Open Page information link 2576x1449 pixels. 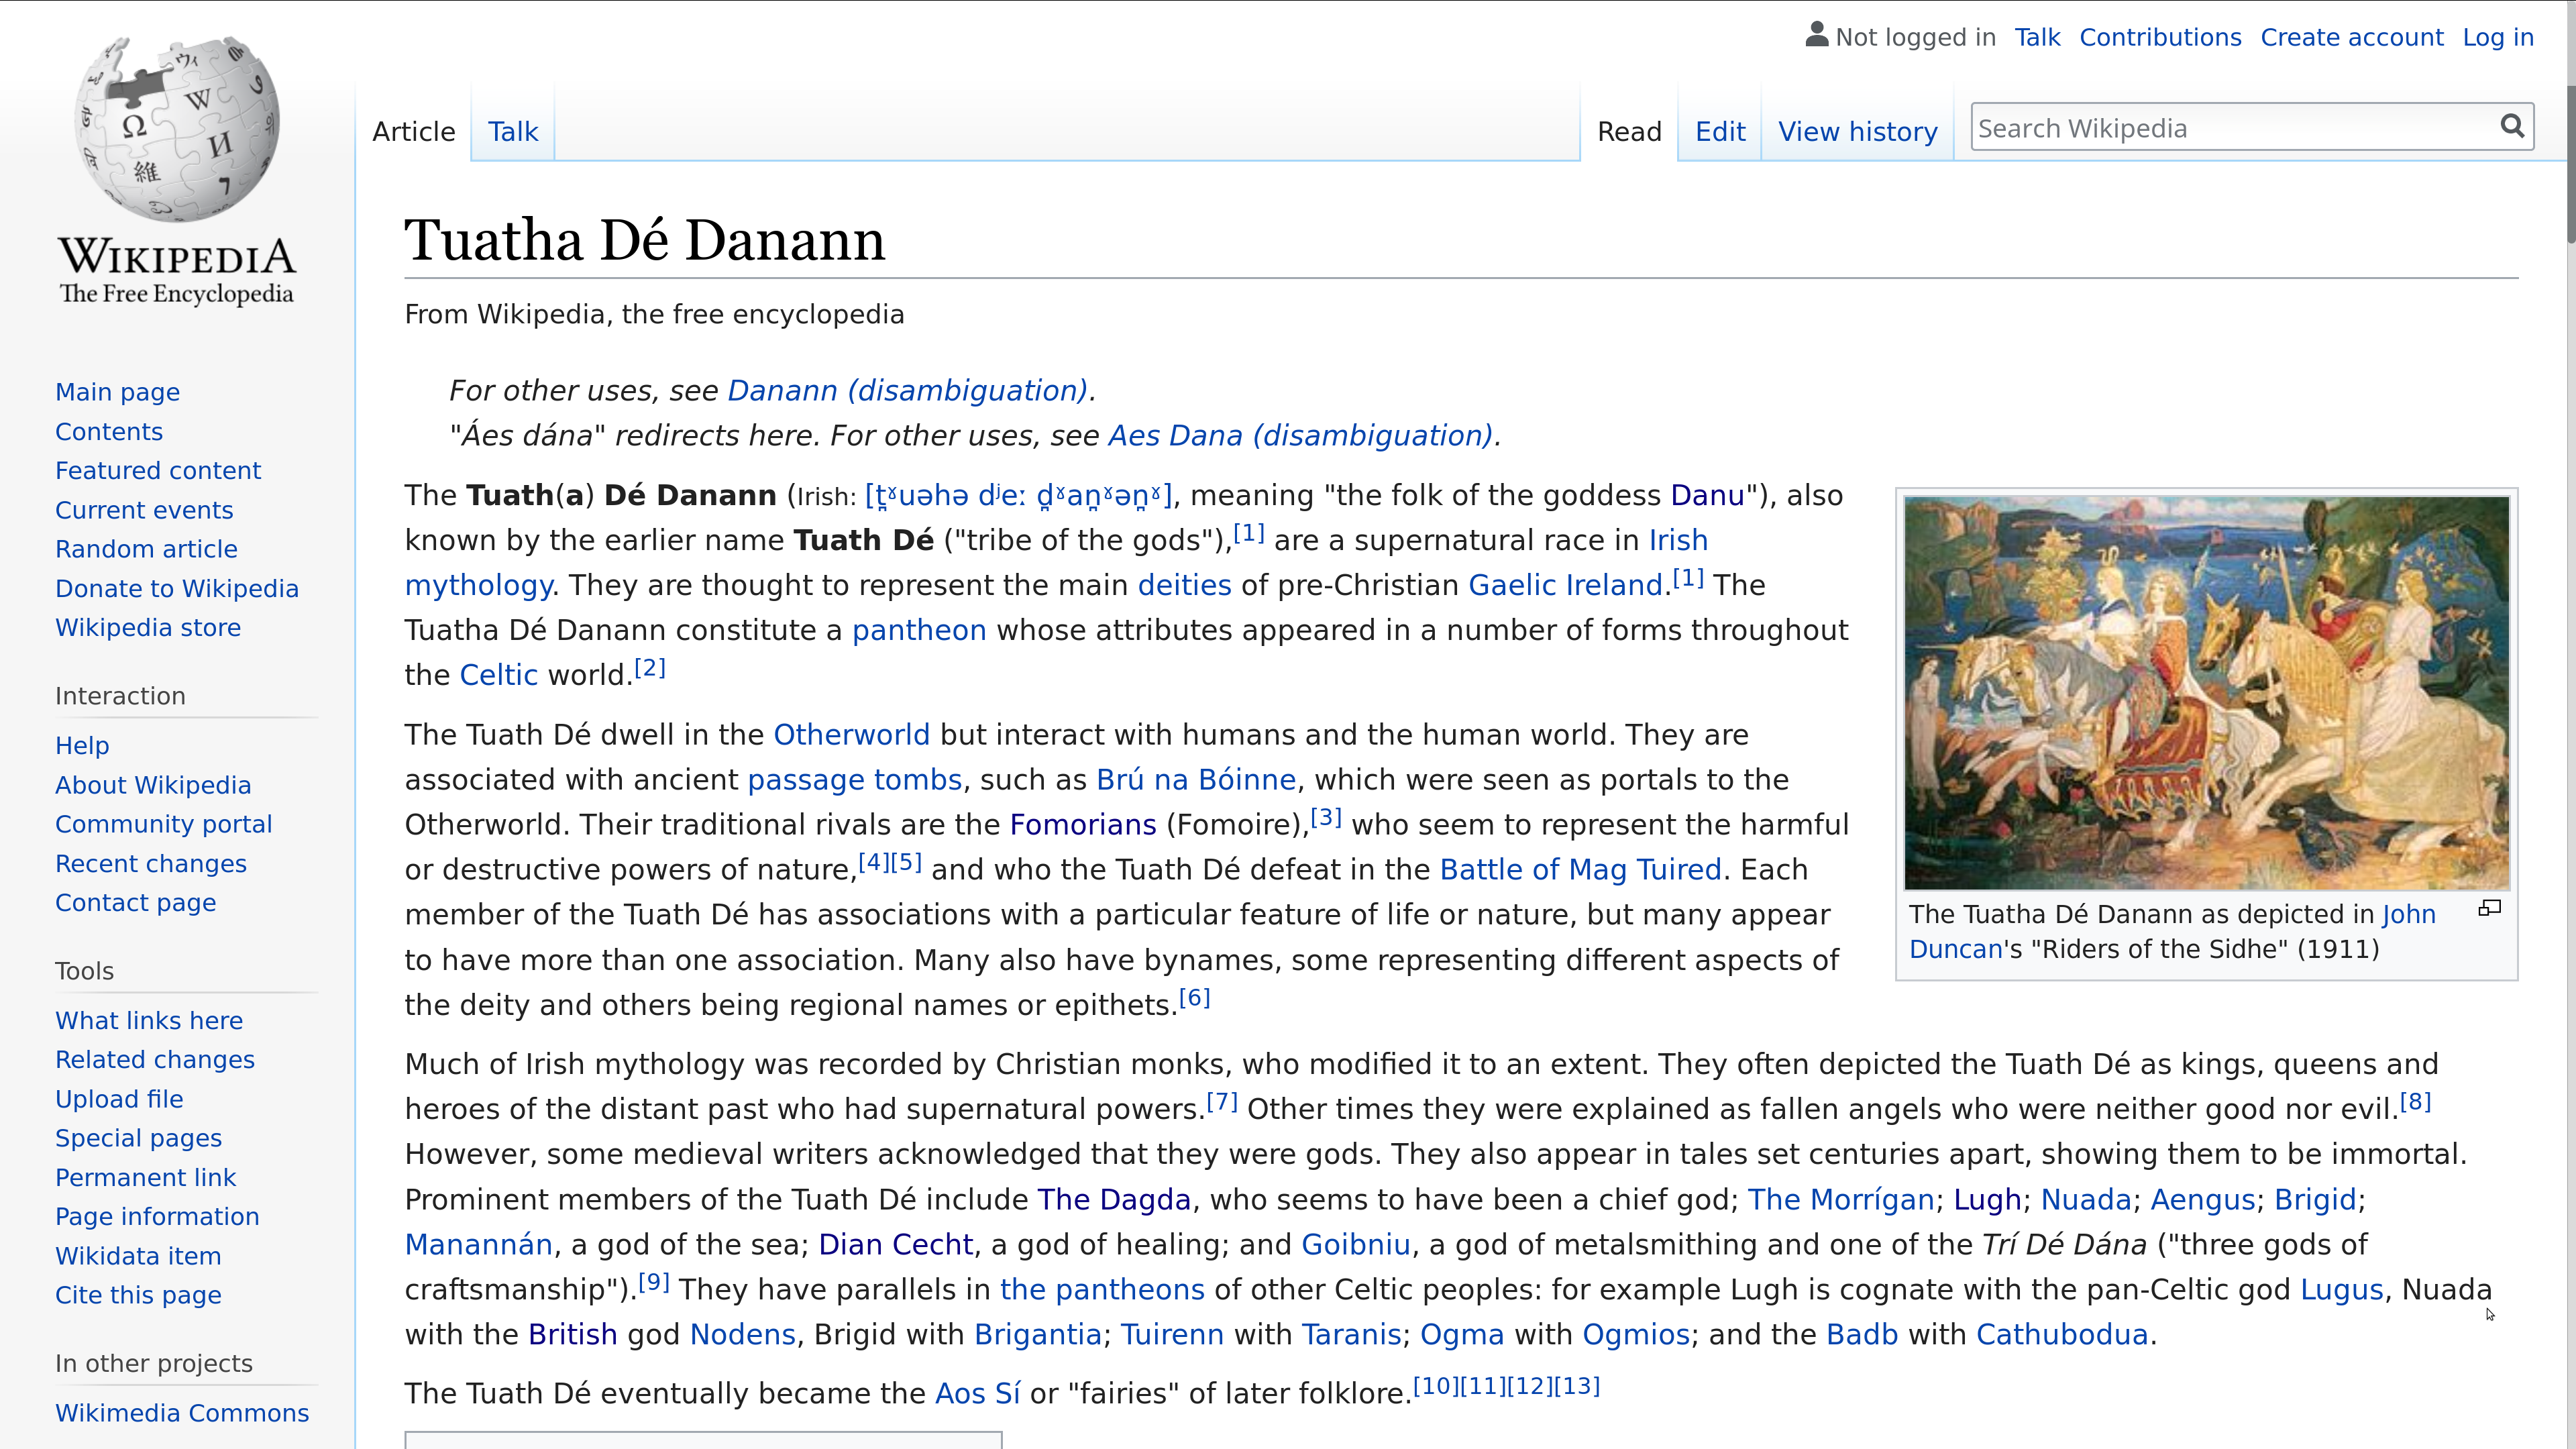[x=157, y=1217]
